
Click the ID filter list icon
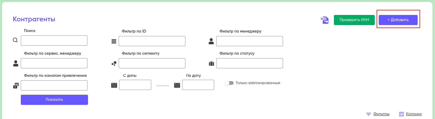(114, 41)
